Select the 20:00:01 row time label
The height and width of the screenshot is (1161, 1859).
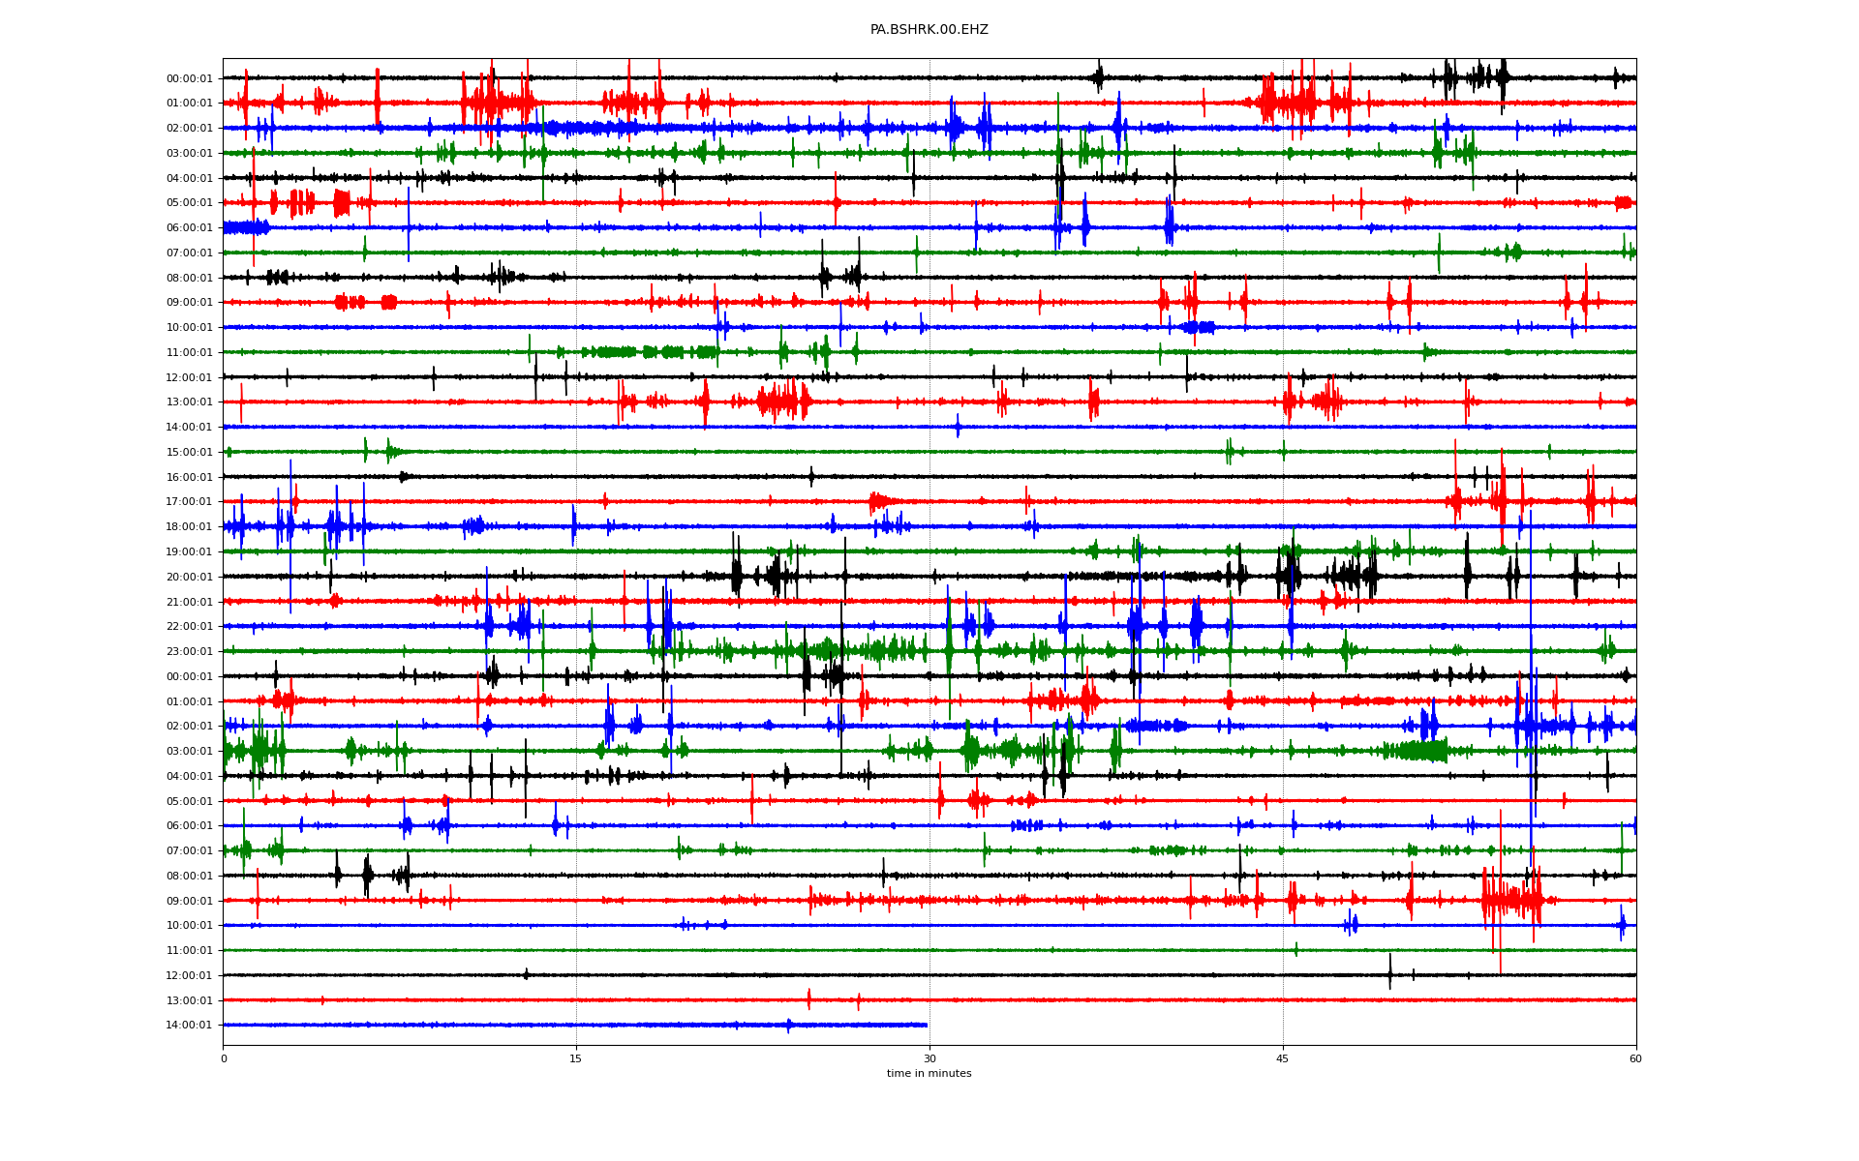tap(189, 578)
